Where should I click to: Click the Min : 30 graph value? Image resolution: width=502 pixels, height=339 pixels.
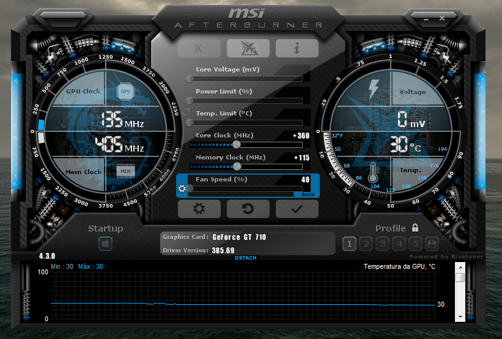point(62,266)
